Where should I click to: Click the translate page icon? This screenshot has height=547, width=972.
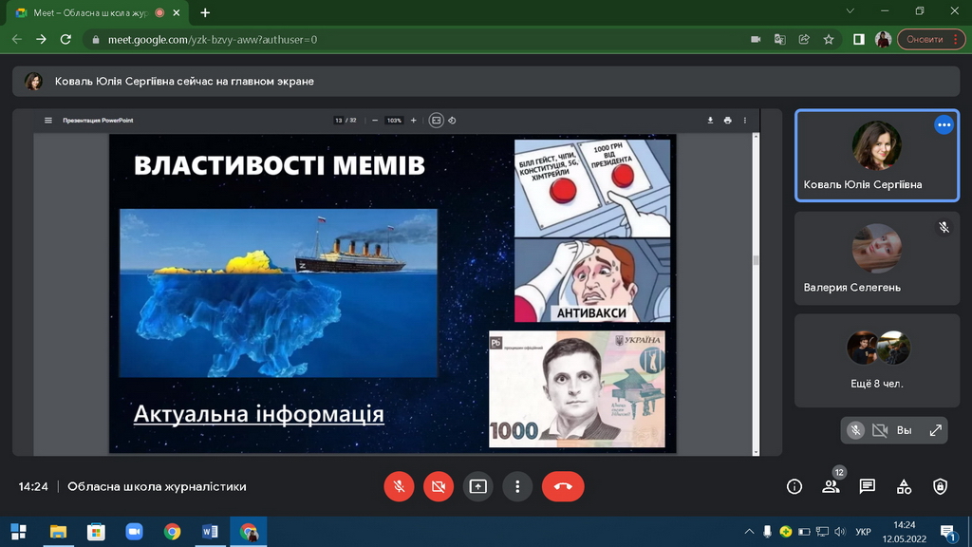[x=780, y=39]
